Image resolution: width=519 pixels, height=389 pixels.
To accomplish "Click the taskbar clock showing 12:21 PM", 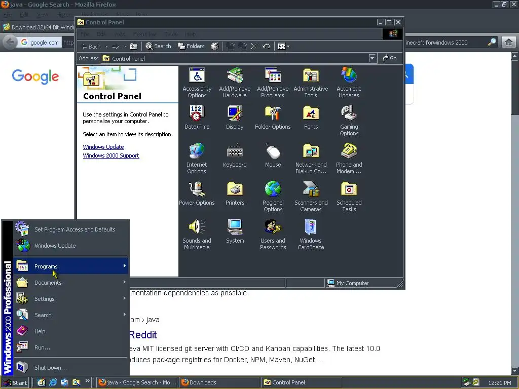I will click(x=499, y=383).
